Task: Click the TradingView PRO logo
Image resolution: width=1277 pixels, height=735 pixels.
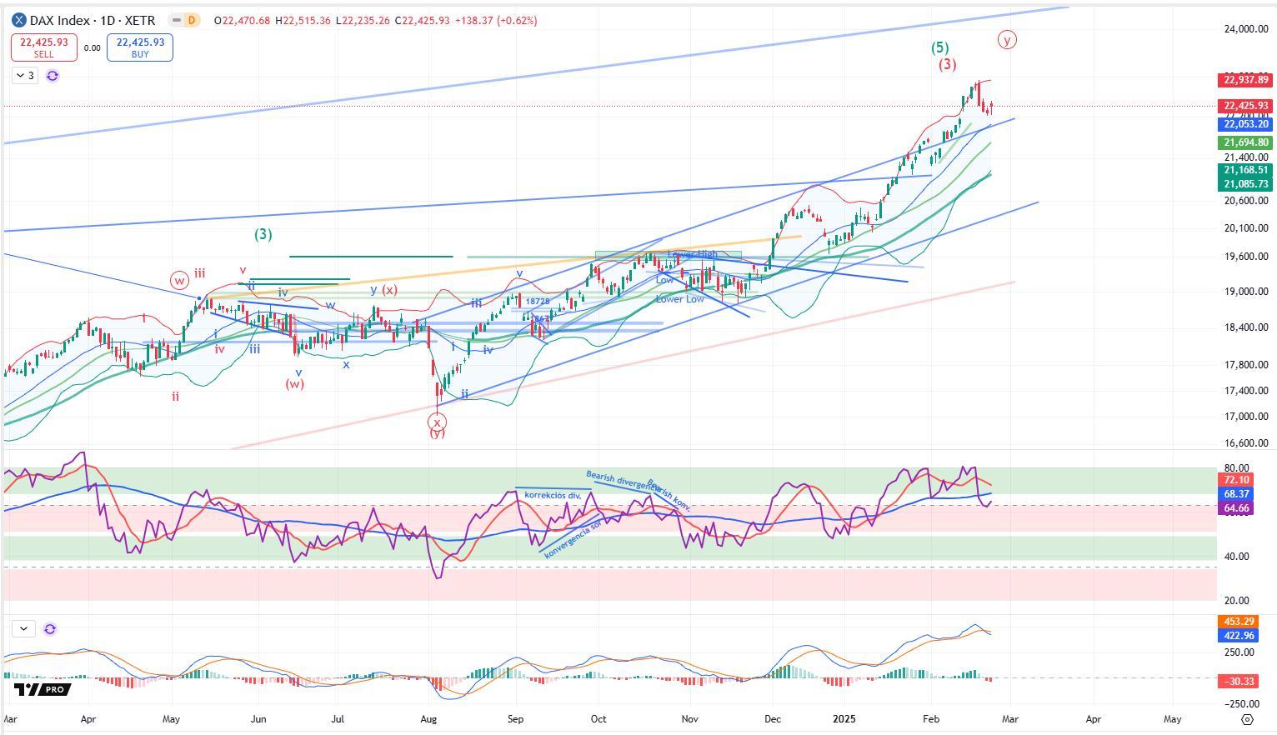Action: pos(42,689)
